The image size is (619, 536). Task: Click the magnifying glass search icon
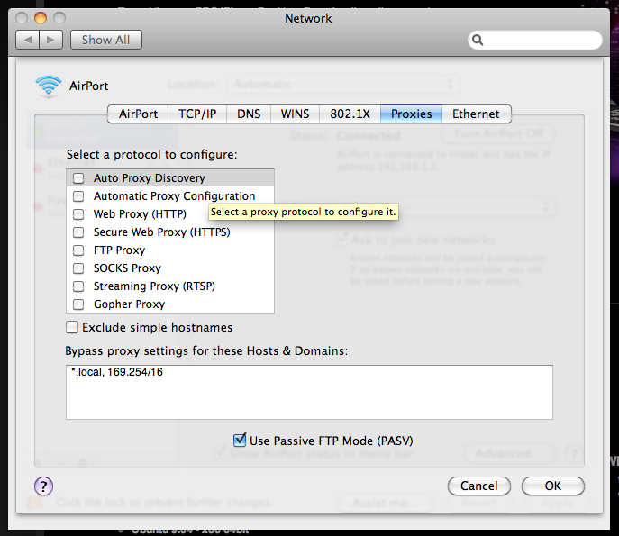coord(478,40)
